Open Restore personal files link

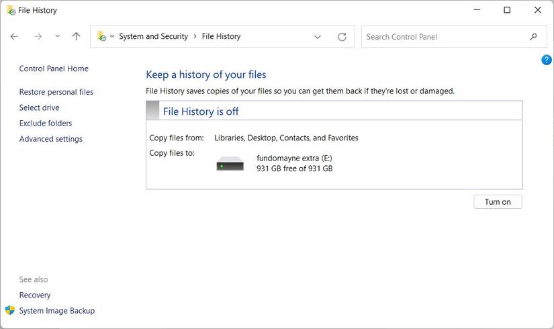coord(56,92)
